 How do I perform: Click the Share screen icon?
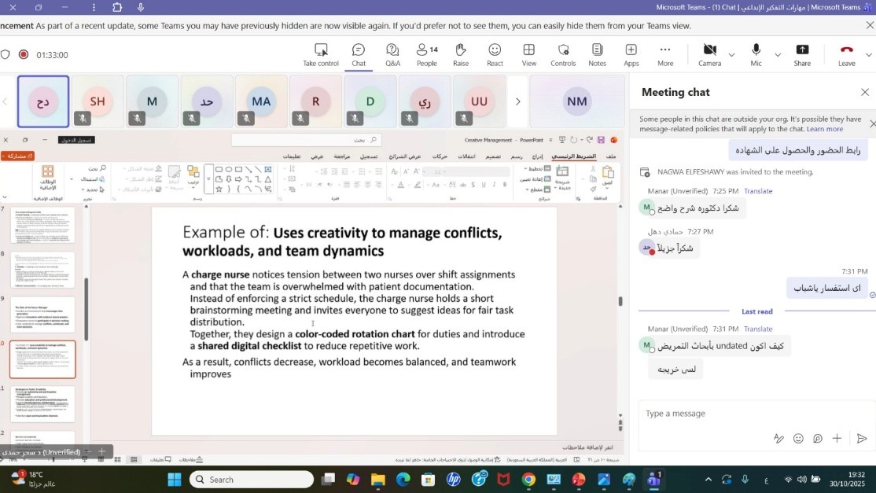coord(802,54)
